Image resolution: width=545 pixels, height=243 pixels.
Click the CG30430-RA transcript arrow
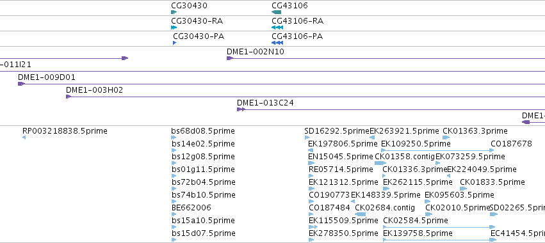(x=174, y=27)
